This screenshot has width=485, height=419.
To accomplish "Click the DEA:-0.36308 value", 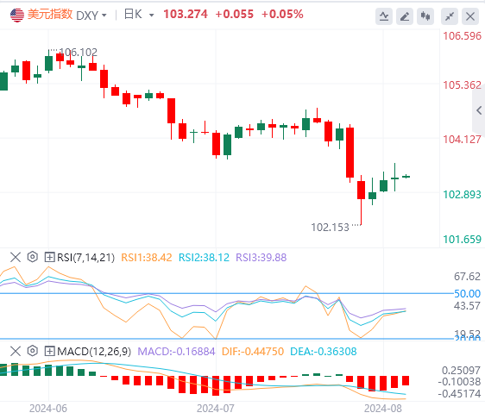I will point(324,352).
